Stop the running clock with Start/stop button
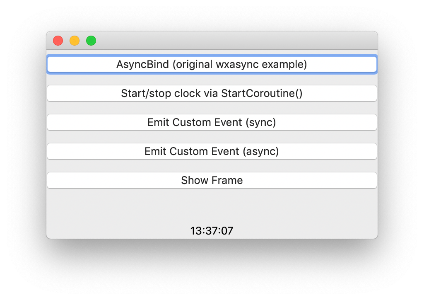 [x=212, y=93]
